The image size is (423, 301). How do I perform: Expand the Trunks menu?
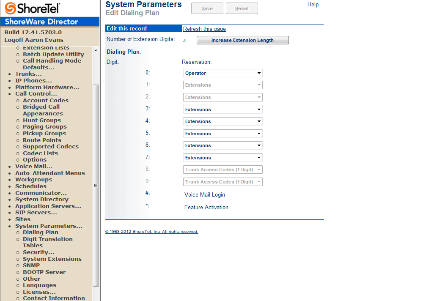click(x=28, y=74)
